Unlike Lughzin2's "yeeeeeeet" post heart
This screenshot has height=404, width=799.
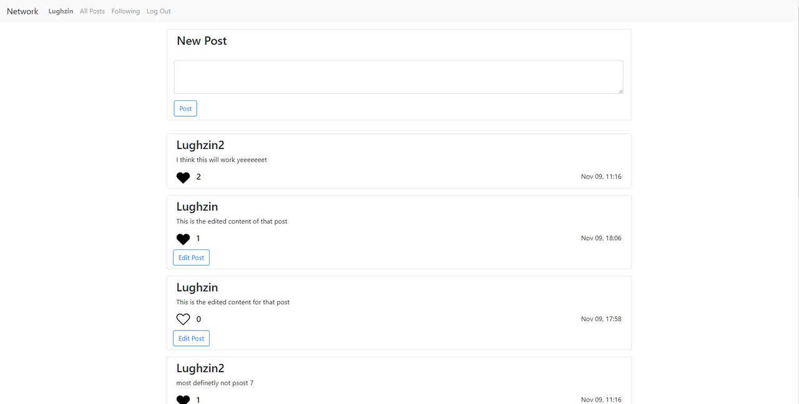(182, 177)
